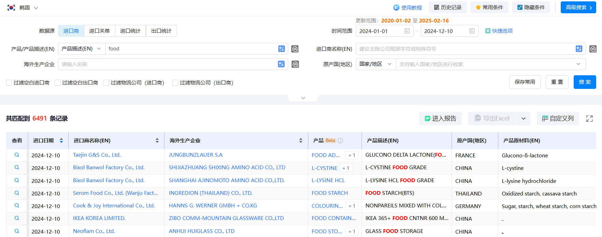Expand the 产品描述(EN) field type dropdown
602x237 pixels.
pyautogui.click(x=82, y=49)
